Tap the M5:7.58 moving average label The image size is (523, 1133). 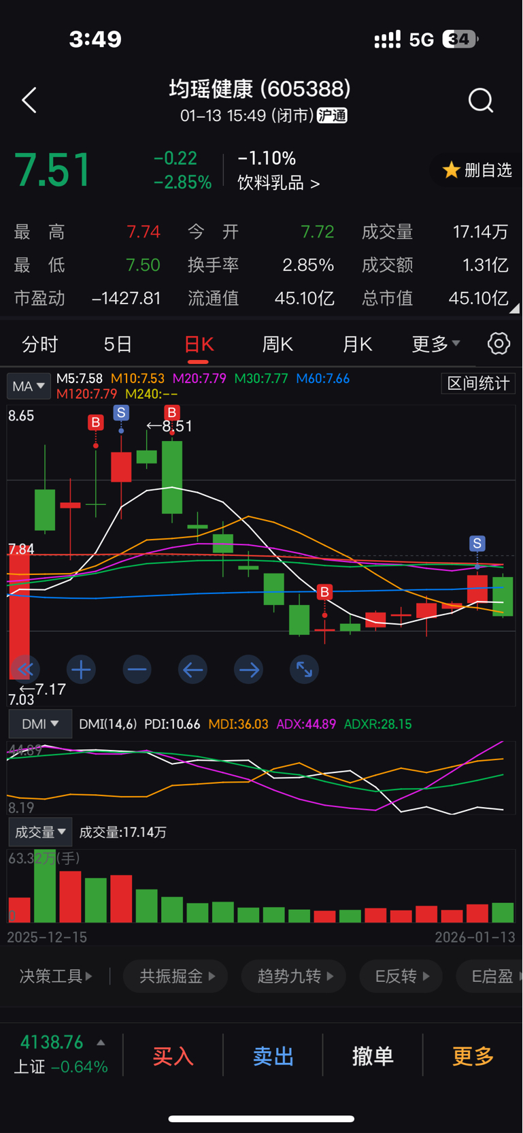click(x=80, y=378)
